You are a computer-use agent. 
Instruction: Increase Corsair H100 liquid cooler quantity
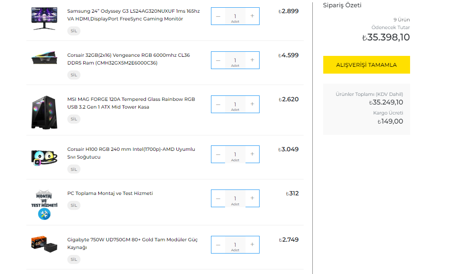click(252, 154)
